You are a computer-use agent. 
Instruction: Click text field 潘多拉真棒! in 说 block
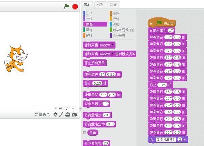click(166, 139)
